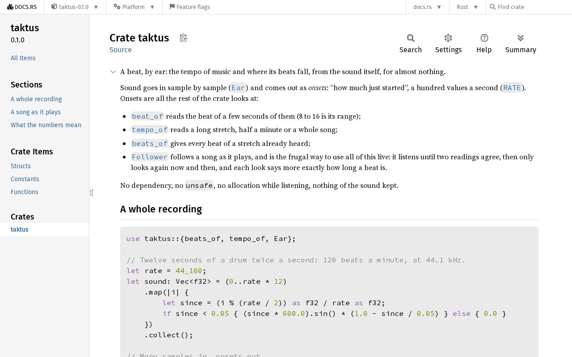Expand the Platform menu
The width and height of the screenshot is (572, 357).
pyautogui.click(x=134, y=7)
